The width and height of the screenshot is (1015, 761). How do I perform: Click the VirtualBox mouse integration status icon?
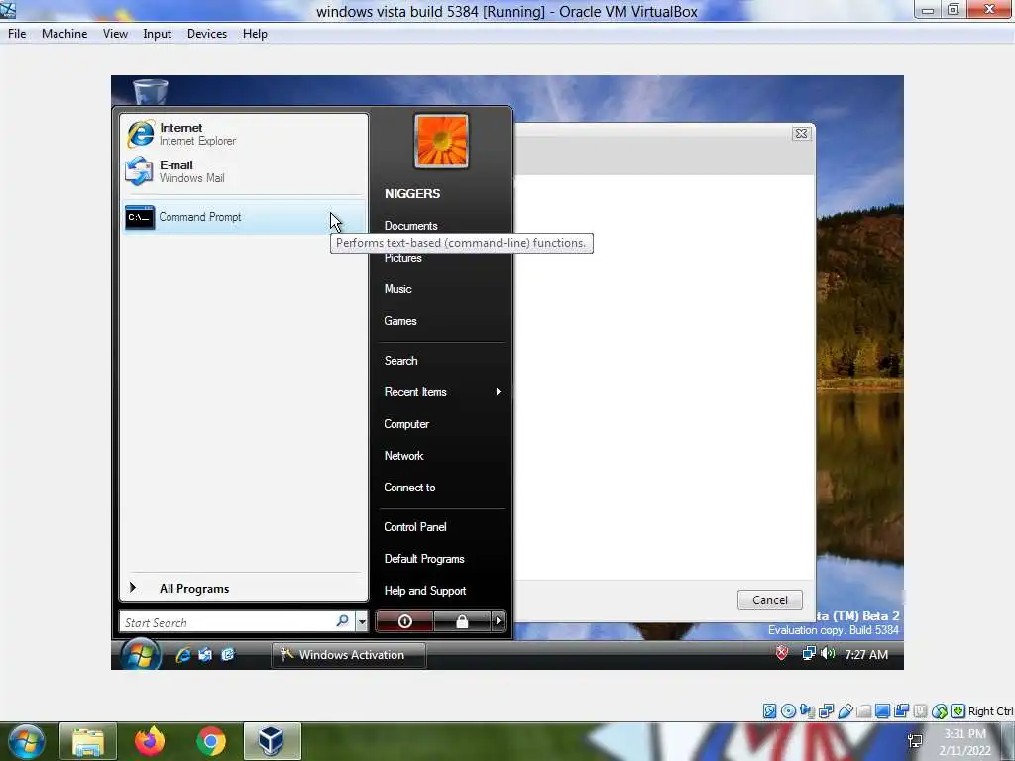(x=940, y=711)
